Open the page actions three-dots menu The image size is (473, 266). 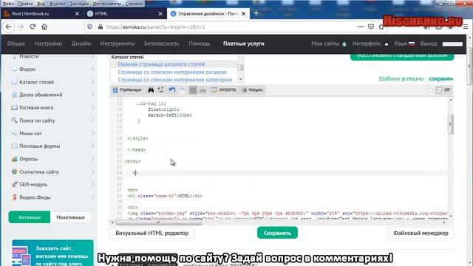(x=361, y=27)
